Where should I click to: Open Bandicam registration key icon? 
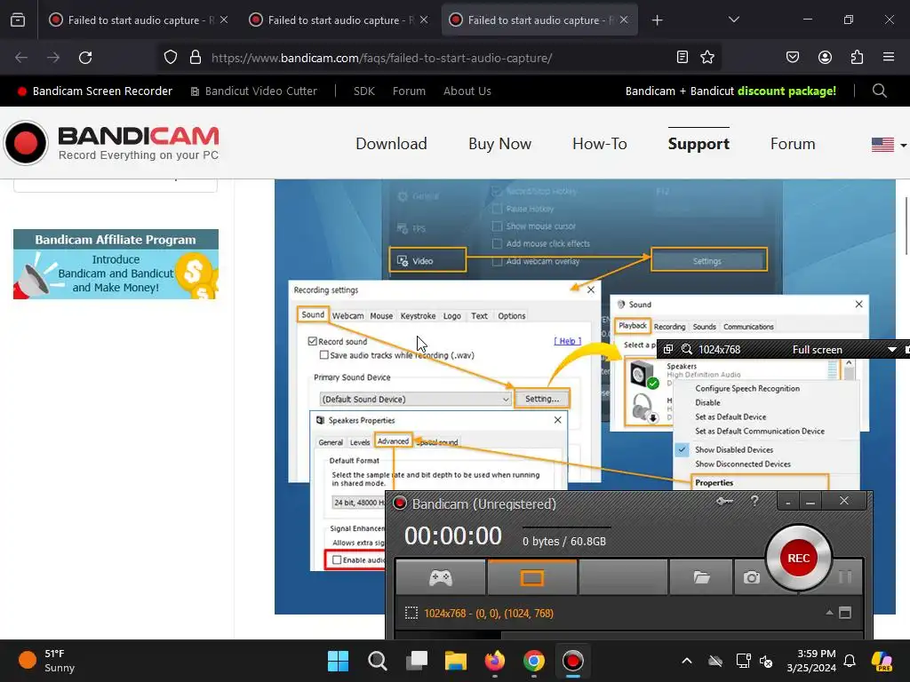pos(724,501)
